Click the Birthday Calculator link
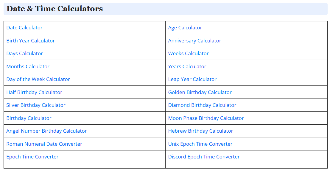The height and width of the screenshot is (173, 330). pyautogui.click(x=29, y=118)
